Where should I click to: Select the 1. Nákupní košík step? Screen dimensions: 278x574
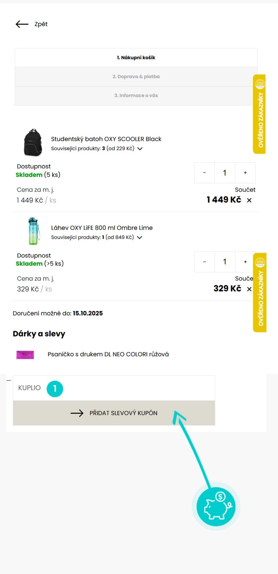136,58
